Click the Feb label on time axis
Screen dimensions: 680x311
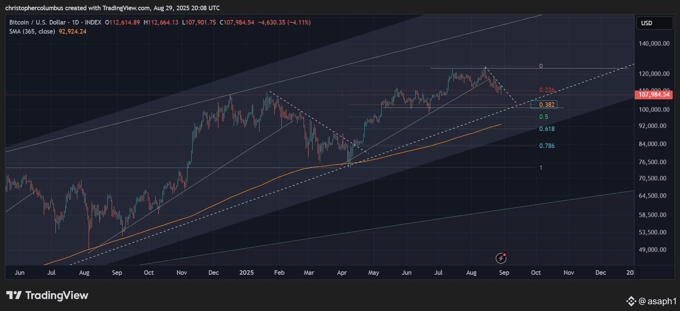(x=279, y=273)
